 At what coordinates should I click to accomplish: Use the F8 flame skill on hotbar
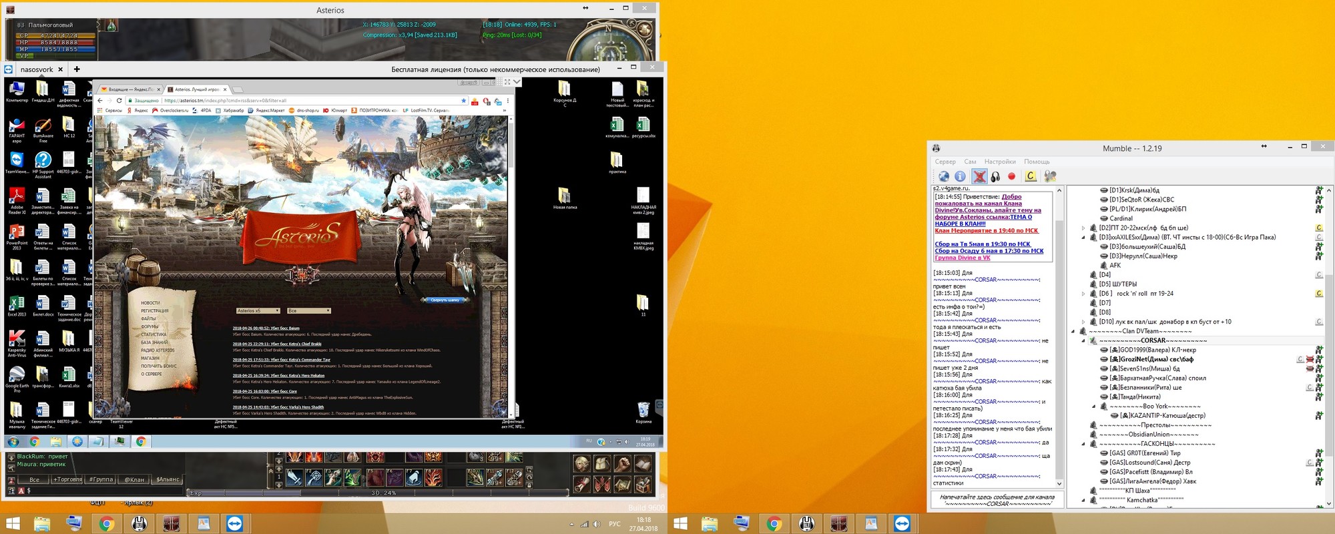[433, 477]
